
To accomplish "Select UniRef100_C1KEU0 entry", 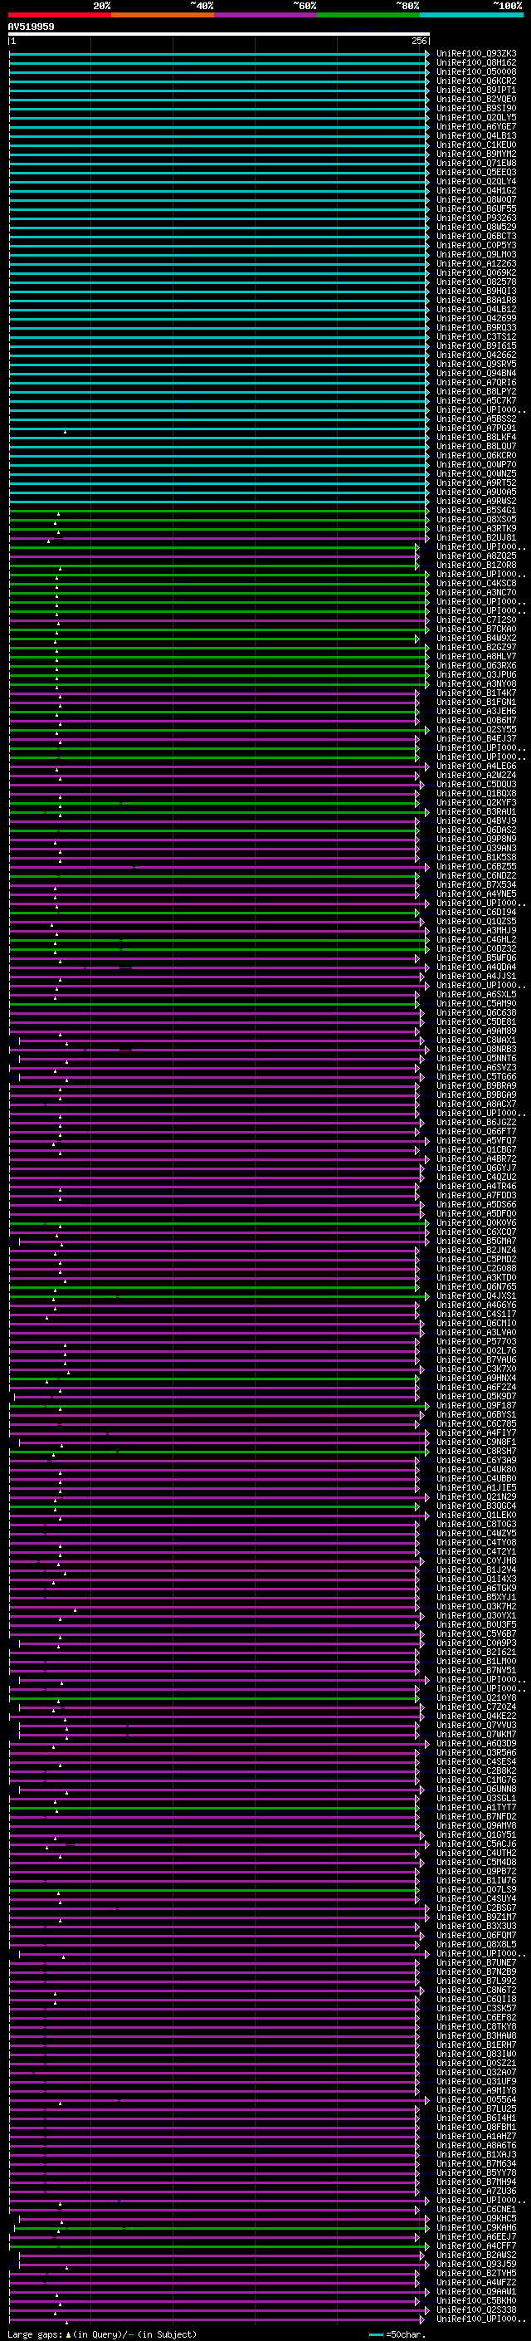I will tap(476, 144).
